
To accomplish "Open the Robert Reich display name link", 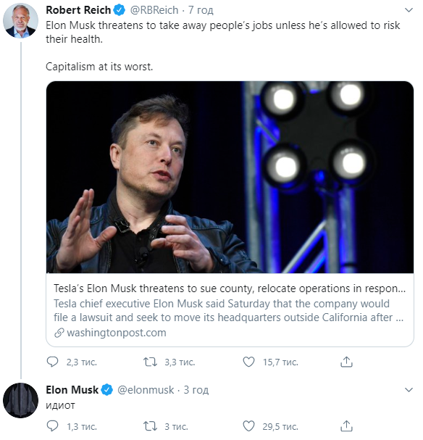I will [78, 10].
